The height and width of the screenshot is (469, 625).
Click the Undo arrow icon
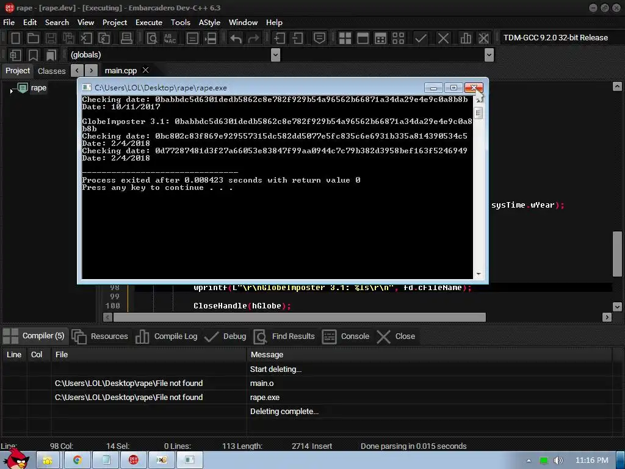[x=236, y=38]
